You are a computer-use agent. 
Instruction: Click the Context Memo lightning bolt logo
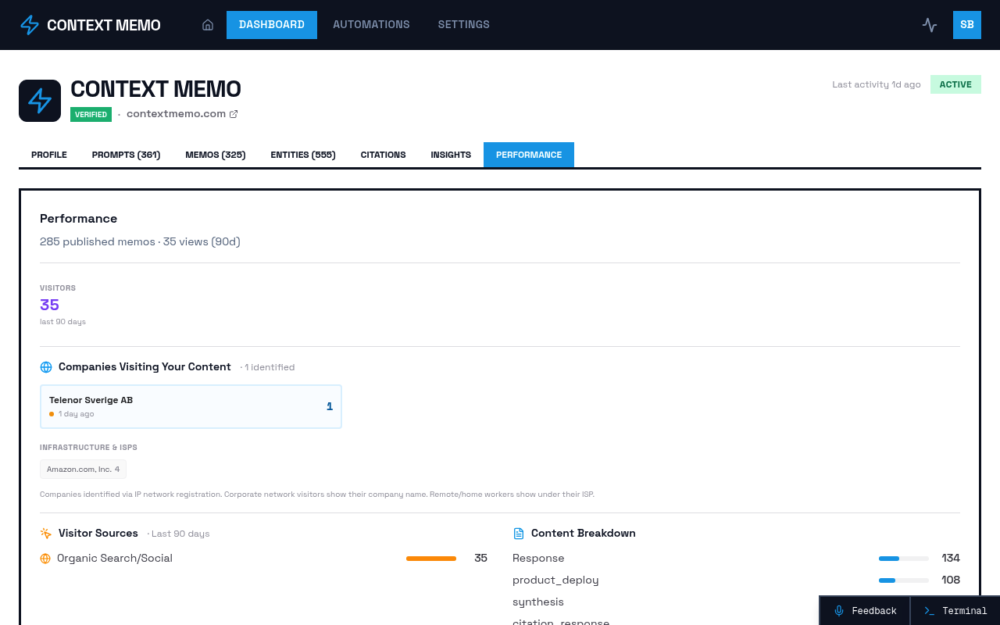point(29,24)
